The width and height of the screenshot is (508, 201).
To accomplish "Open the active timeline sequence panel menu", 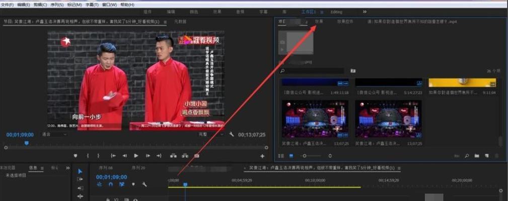I will (x=399, y=168).
